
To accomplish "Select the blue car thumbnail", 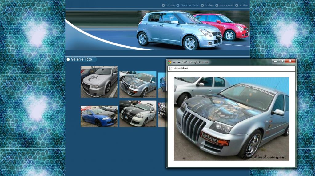I will pyautogui.click(x=99, y=116).
